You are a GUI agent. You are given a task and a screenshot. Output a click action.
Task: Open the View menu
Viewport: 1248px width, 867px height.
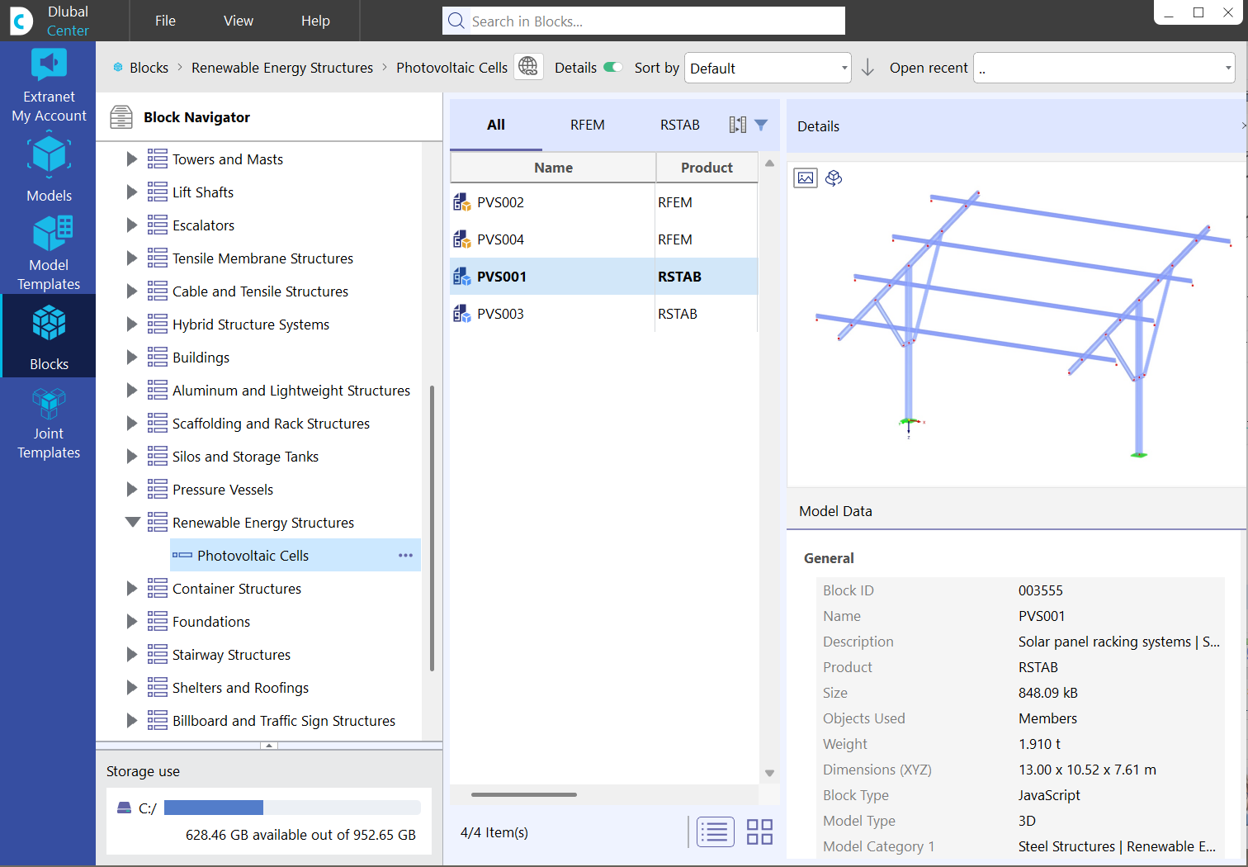pyautogui.click(x=238, y=21)
